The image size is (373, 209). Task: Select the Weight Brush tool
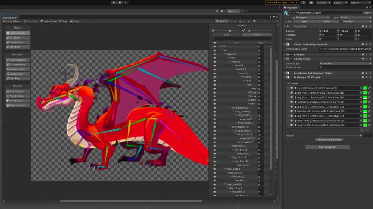pyautogui.click(x=17, y=101)
